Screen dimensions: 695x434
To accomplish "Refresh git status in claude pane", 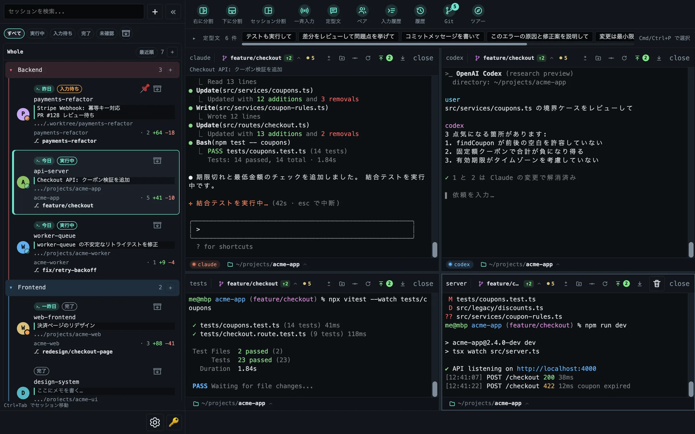I will (368, 58).
